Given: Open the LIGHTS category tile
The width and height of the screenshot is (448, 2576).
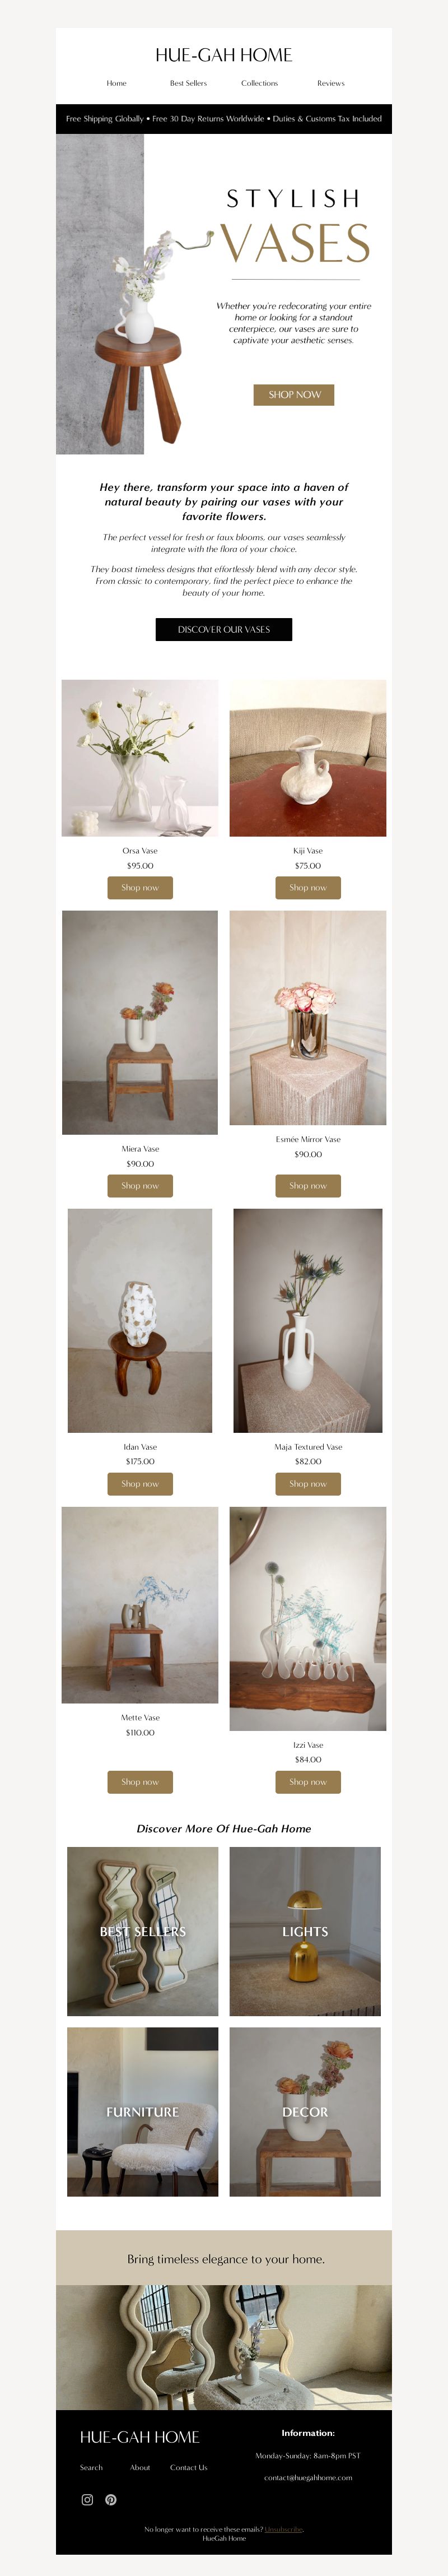Looking at the screenshot, I should click(x=305, y=1930).
